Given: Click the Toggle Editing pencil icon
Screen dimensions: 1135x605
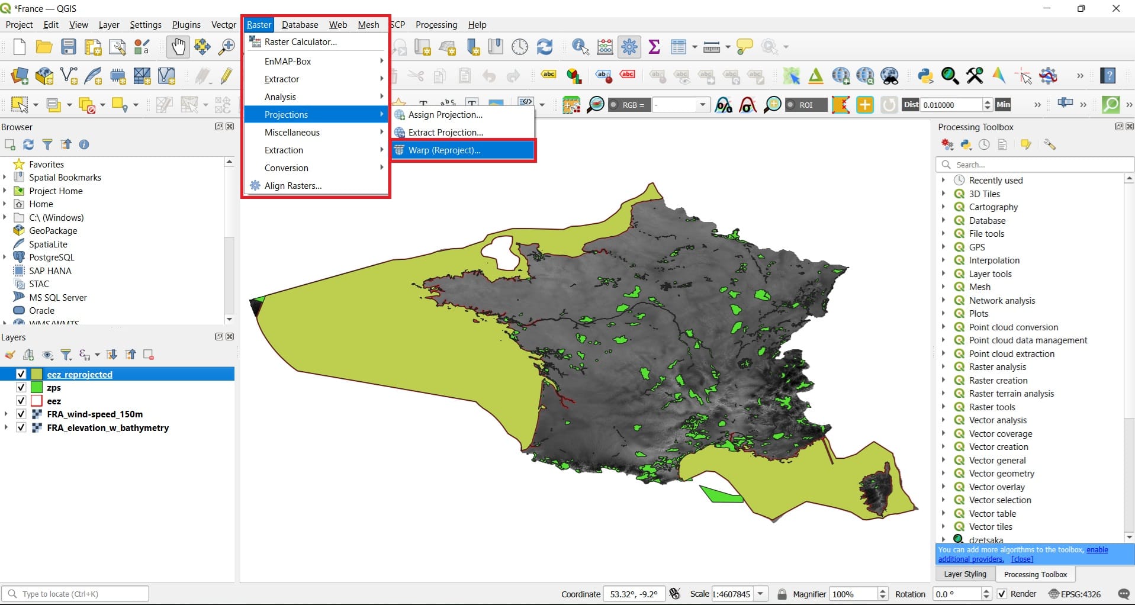Looking at the screenshot, I should [x=227, y=76].
